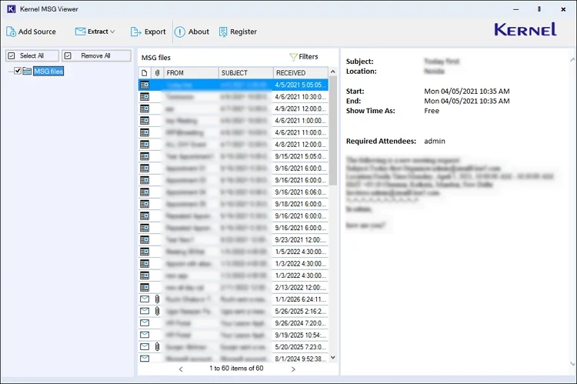577x384 pixels.
Task: Click the received date 9/15/2021 5:05:0...
Action: click(x=300, y=156)
